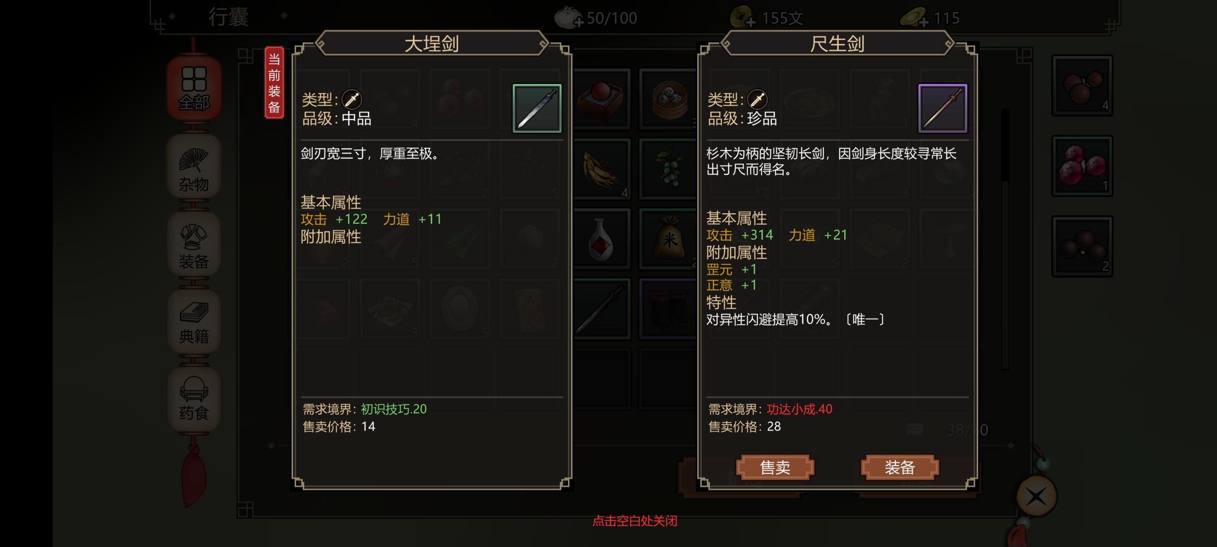Select the 药食 food category
Viewport: 1217px width, 547px height.
(194, 400)
